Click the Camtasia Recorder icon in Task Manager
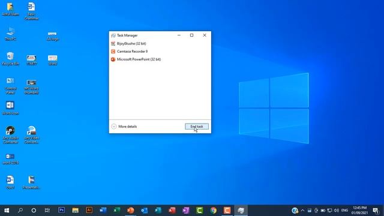384x216 pixels. [113, 52]
